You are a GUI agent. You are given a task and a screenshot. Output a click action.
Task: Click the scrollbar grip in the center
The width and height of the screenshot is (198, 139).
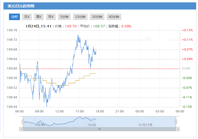click(x=99, y=129)
